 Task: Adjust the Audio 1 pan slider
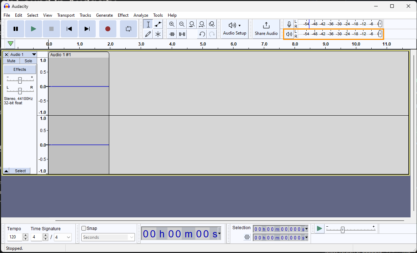20,91
